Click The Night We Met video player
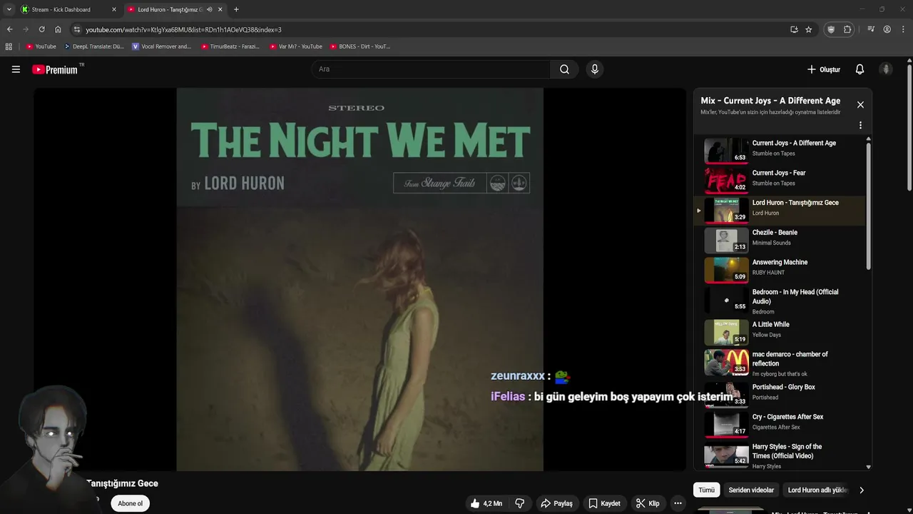The width and height of the screenshot is (913, 514). click(x=359, y=279)
